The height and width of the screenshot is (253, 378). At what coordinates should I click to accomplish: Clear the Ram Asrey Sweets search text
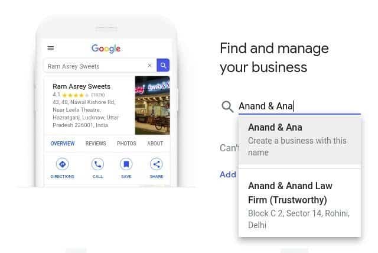point(149,66)
